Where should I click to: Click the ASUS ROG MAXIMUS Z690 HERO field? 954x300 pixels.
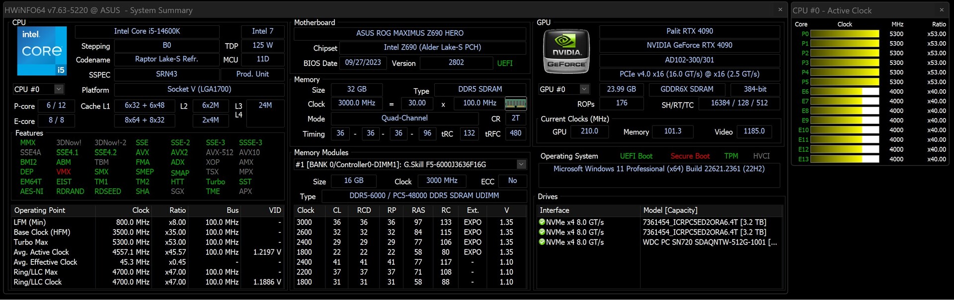409,33
